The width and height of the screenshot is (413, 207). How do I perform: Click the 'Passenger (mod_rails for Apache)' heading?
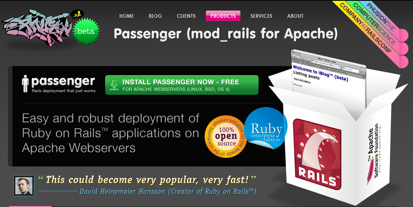click(226, 33)
